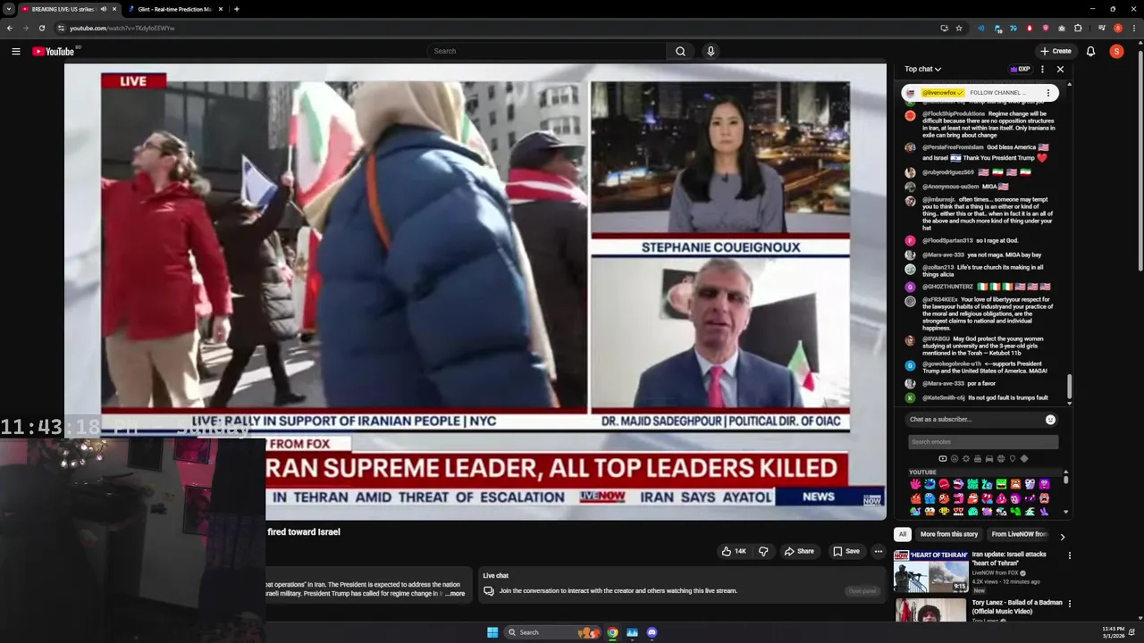Open YouTube notifications bell
Screen dimensions: 1144x643
(1090, 51)
